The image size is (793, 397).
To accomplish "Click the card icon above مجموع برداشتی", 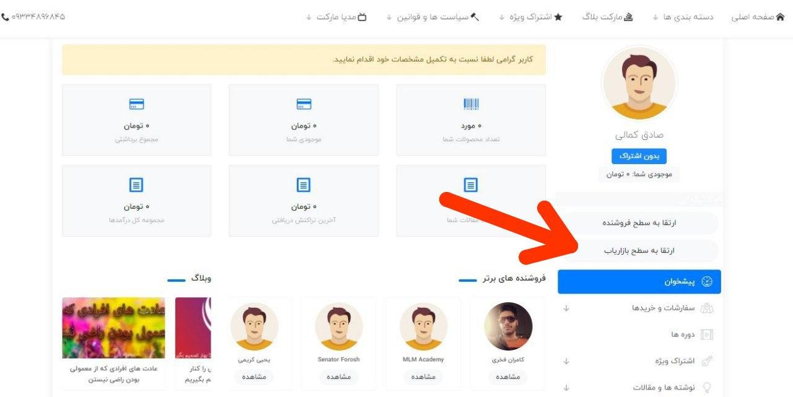I will pos(136,104).
